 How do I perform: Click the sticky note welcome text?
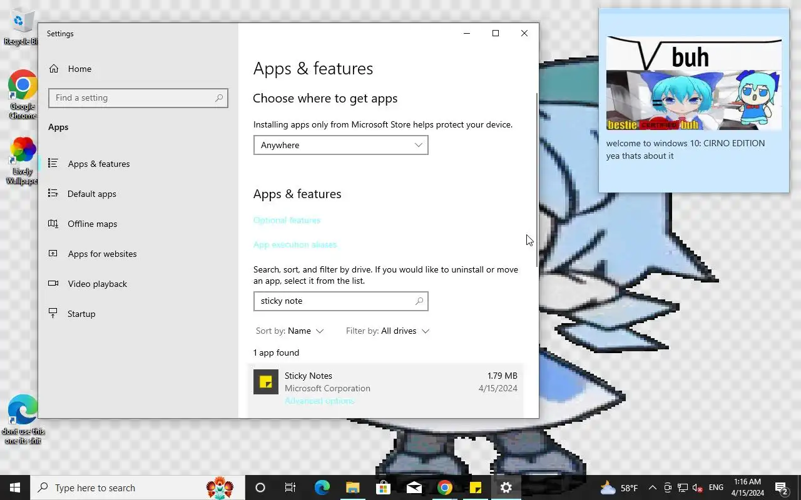685,149
